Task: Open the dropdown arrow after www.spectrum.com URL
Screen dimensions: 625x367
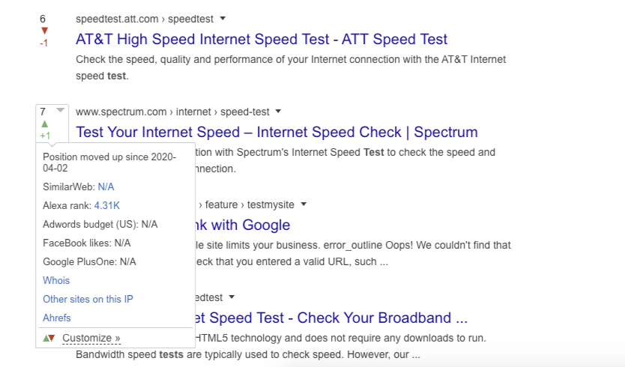Action: pos(278,112)
